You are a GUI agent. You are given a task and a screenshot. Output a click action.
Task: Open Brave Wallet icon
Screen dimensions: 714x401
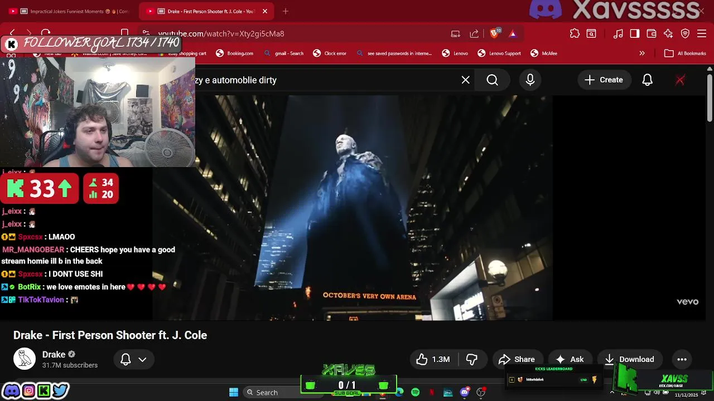pyautogui.click(x=652, y=34)
